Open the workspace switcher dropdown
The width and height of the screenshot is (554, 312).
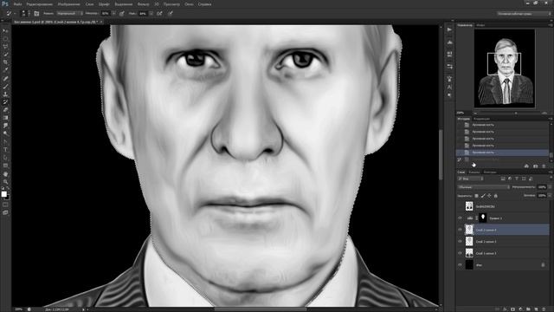coord(525,14)
